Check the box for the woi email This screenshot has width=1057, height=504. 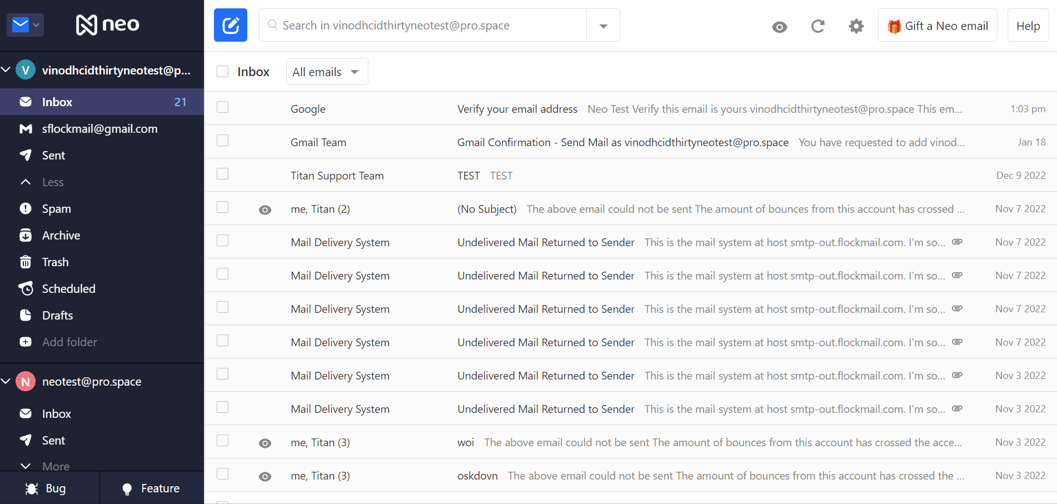click(x=223, y=441)
